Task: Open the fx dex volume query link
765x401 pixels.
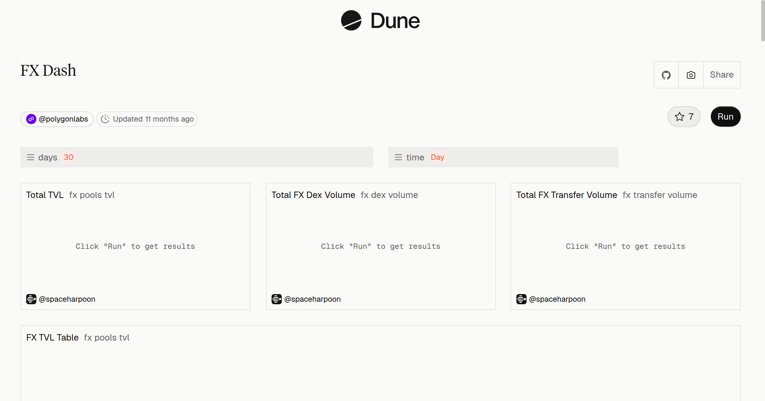Action: pos(389,195)
